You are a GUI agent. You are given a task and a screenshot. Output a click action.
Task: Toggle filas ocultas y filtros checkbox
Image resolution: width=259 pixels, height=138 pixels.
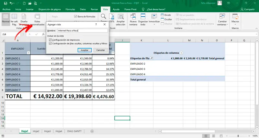pos(50,43)
